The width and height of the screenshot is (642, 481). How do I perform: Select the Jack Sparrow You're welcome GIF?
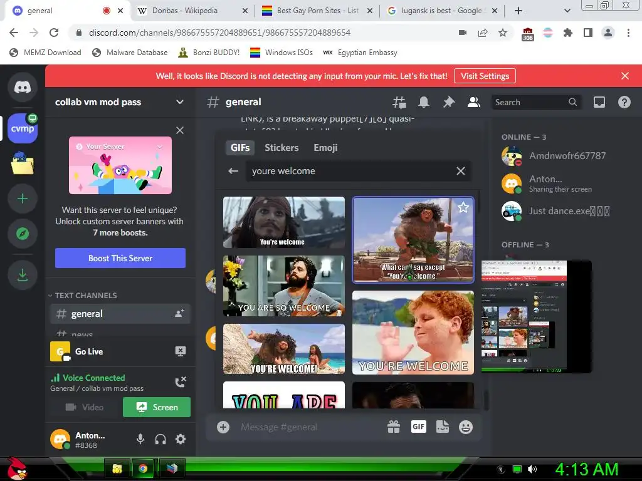coord(284,222)
